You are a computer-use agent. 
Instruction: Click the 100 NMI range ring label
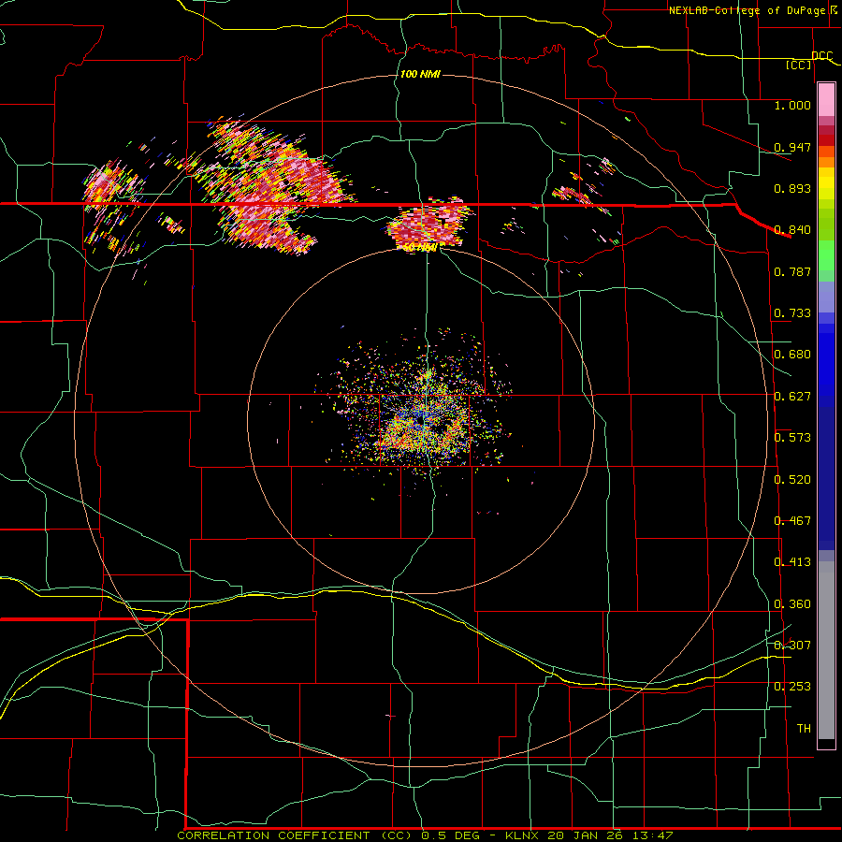pyautogui.click(x=420, y=74)
